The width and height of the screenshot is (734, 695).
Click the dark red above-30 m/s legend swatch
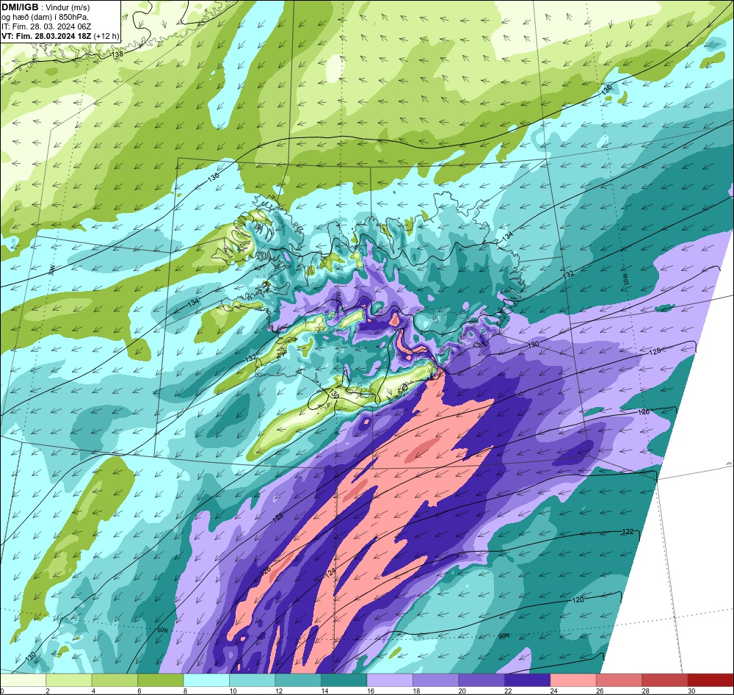[711, 680]
